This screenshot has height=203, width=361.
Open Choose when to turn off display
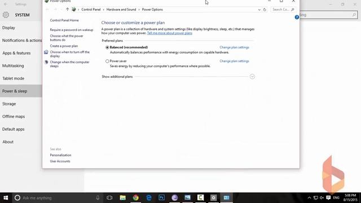(x=69, y=54)
